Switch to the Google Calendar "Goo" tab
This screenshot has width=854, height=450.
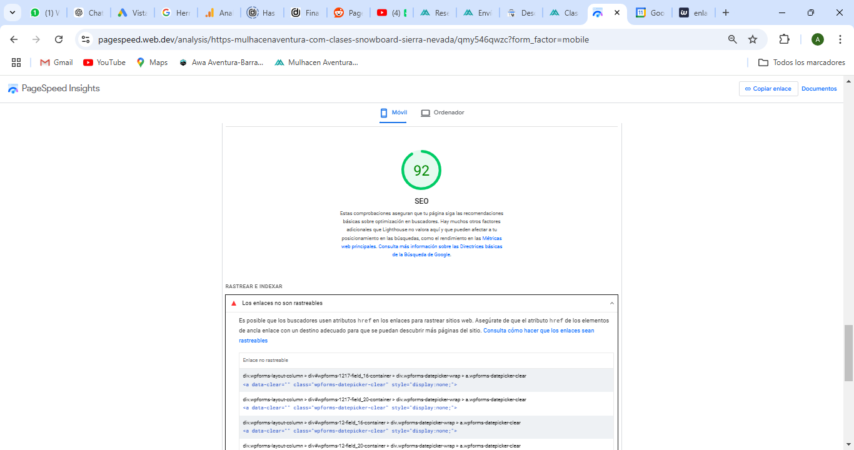tap(650, 12)
